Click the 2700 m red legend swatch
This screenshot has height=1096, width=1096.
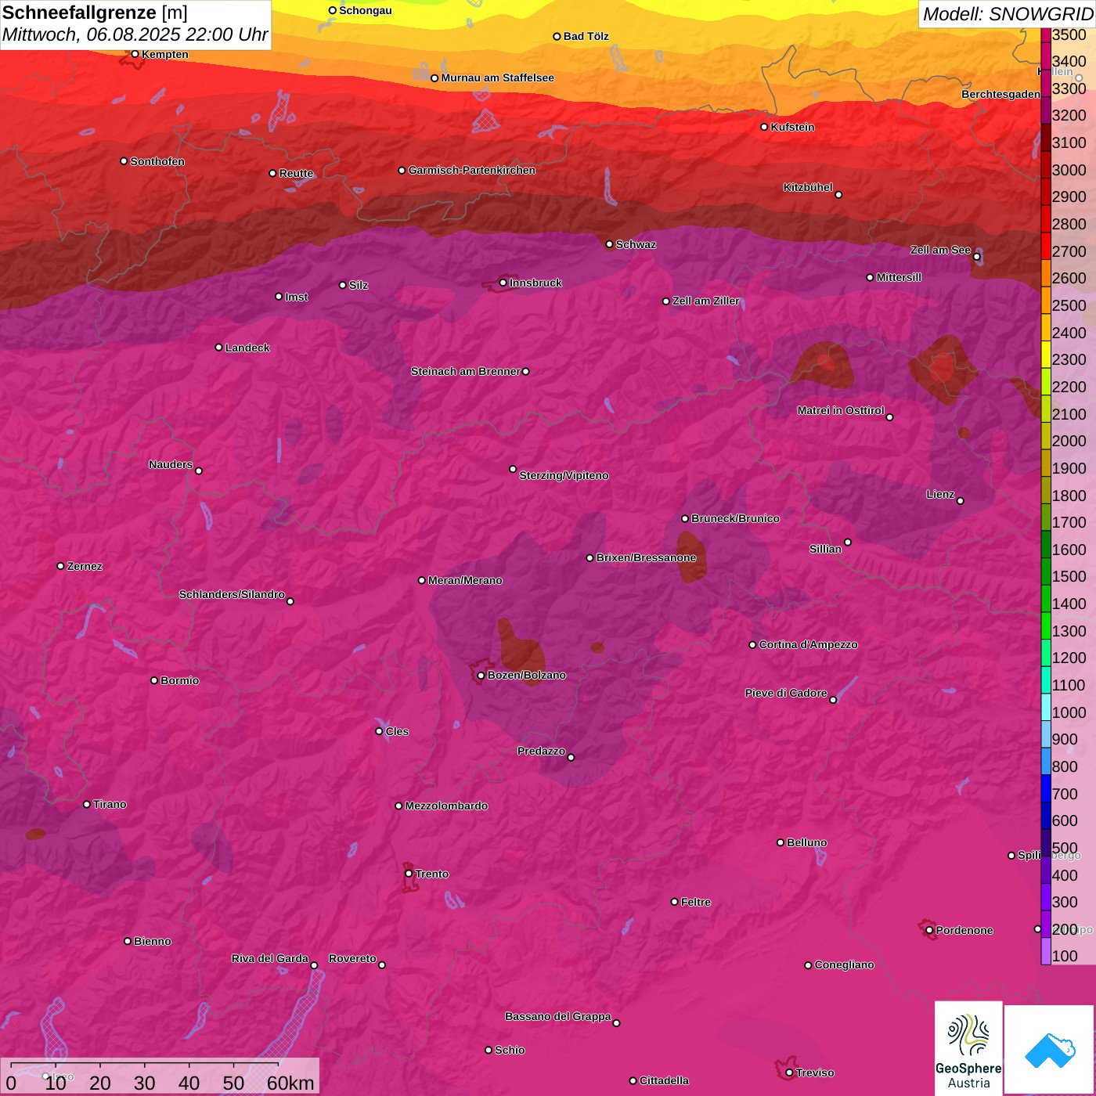1046,246
